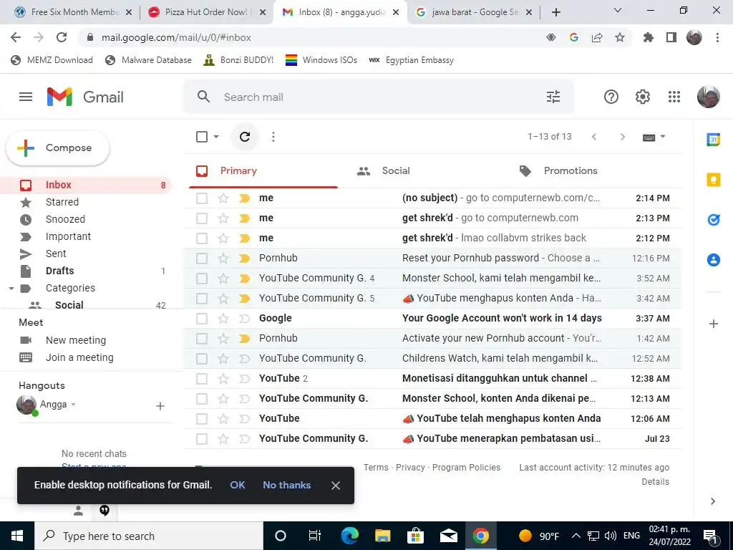Collapse the Categories section arrow
Screen dimensions: 733x550
pyautogui.click(x=11, y=288)
